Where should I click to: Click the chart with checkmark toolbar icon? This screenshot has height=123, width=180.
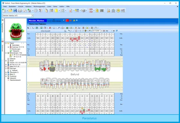pos(123,11)
